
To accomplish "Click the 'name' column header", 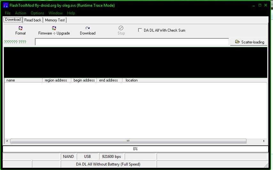I will [x=23, y=80].
